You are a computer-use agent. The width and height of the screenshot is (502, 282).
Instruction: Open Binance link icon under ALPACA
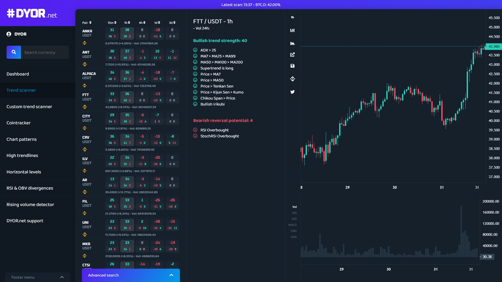[84, 86]
